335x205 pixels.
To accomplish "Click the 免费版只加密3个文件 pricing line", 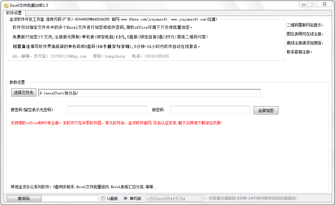I will tap(110, 37).
